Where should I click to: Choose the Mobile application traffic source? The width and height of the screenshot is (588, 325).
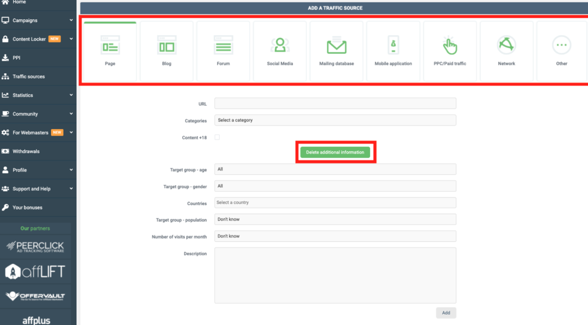coord(393,50)
